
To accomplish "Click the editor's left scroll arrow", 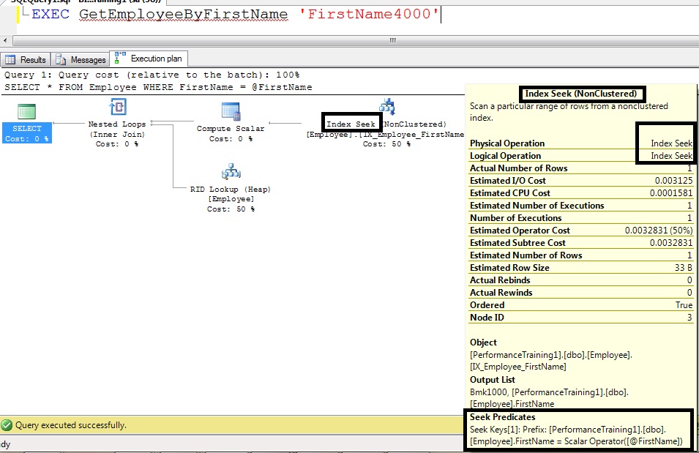I will coord(6,41).
